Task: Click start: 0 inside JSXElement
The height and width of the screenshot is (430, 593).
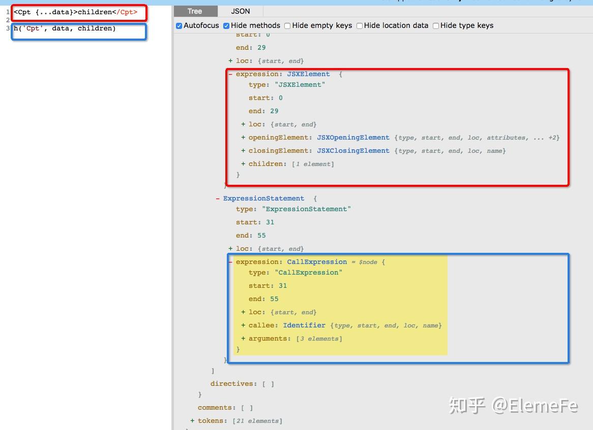Action: (265, 98)
